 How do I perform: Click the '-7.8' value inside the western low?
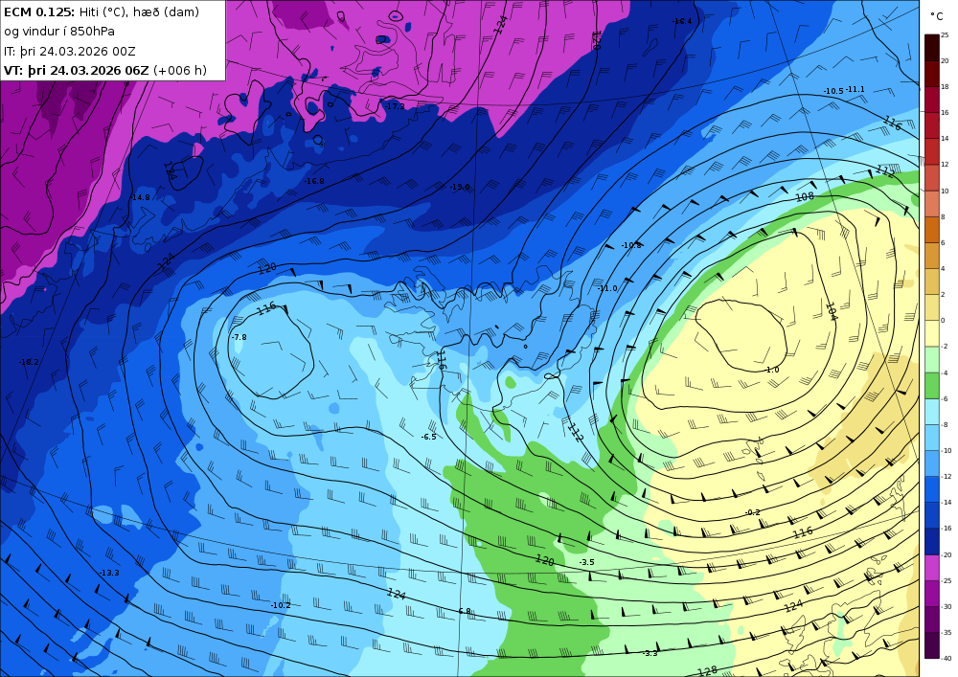[239, 337]
